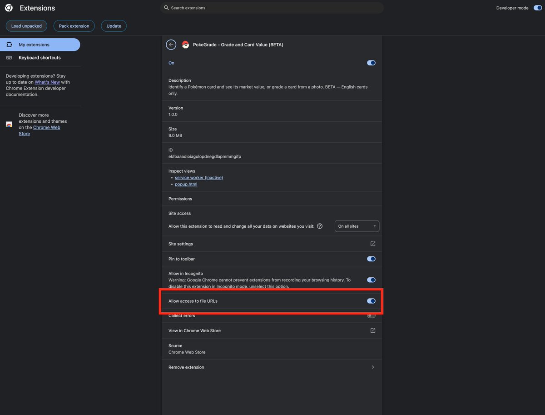Click the PokeGrade Pokéball extension icon

(x=185, y=45)
